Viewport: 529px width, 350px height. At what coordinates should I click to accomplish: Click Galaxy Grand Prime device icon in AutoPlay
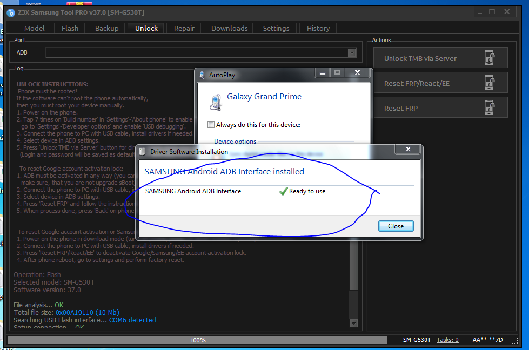(x=215, y=102)
